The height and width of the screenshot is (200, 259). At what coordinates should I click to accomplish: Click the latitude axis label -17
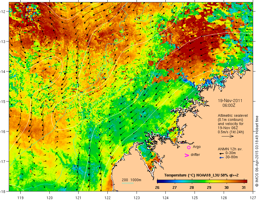point(3,161)
